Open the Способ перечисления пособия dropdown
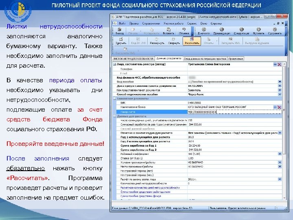This screenshot has width=293, height=220. [280, 94]
